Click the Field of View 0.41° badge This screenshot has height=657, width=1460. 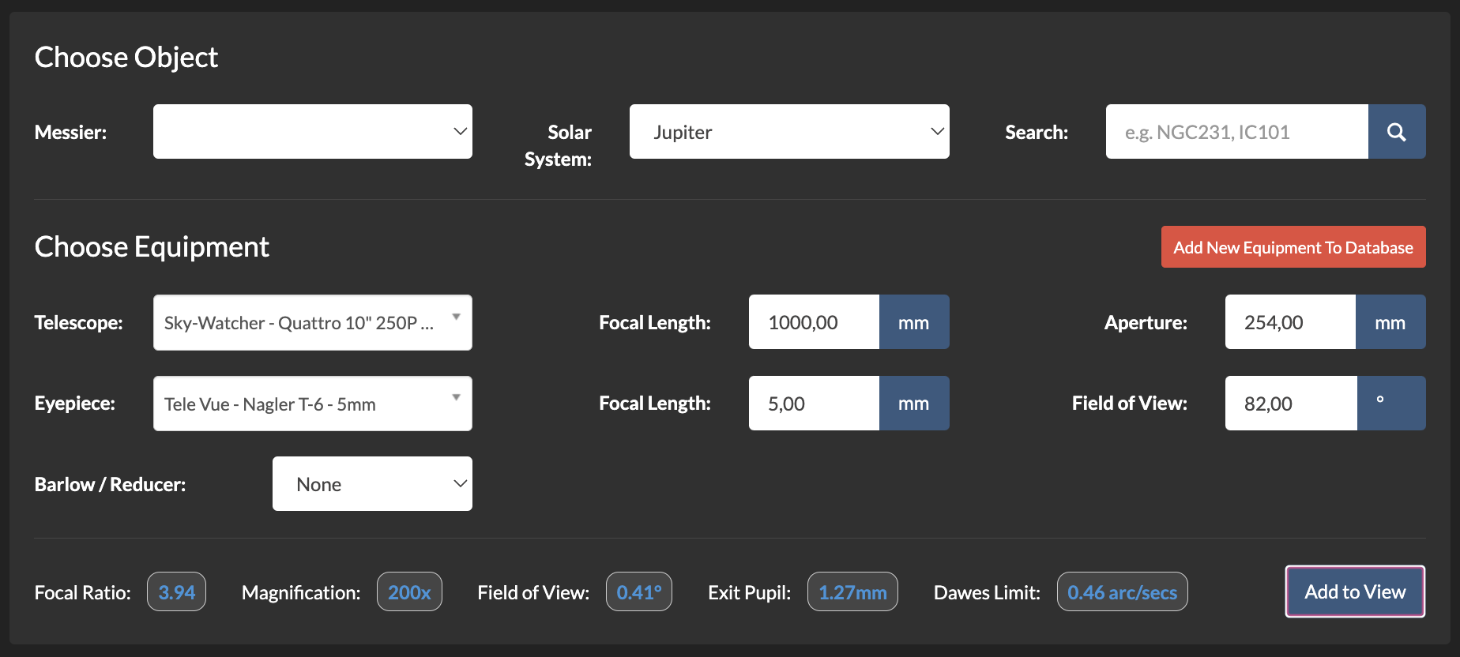point(639,592)
